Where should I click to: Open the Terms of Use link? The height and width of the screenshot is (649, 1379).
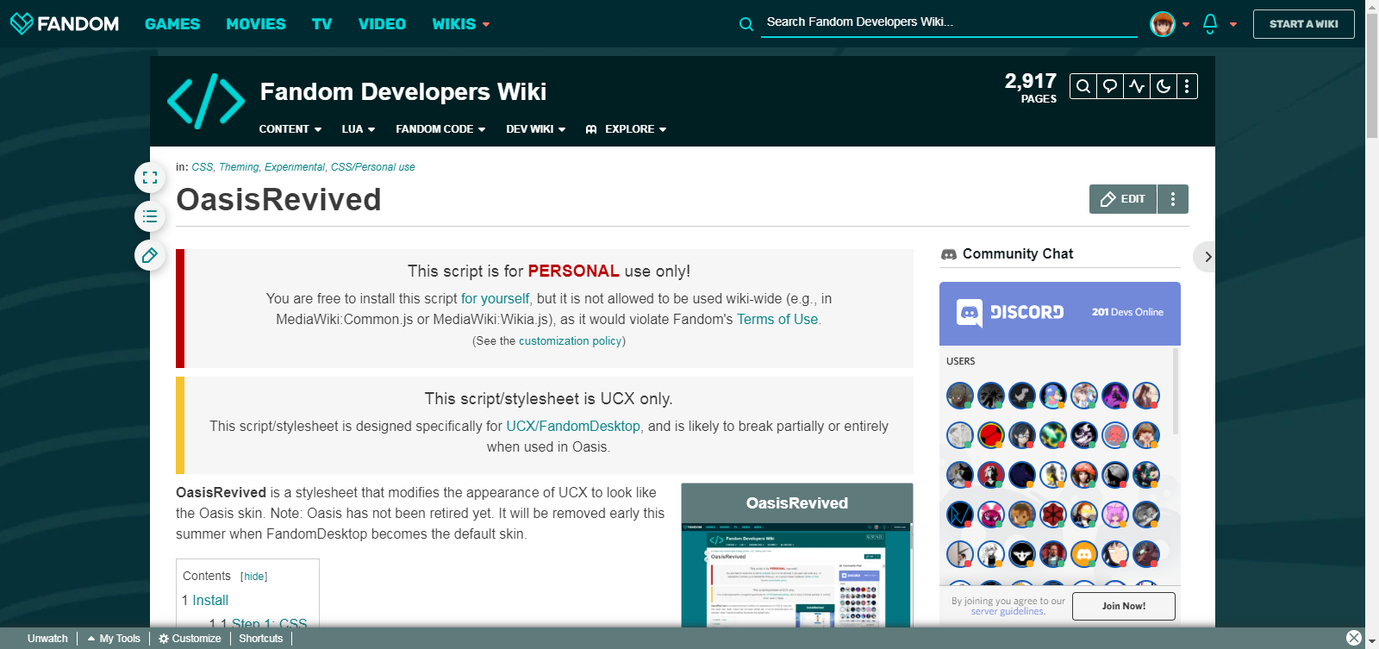[x=777, y=320]
